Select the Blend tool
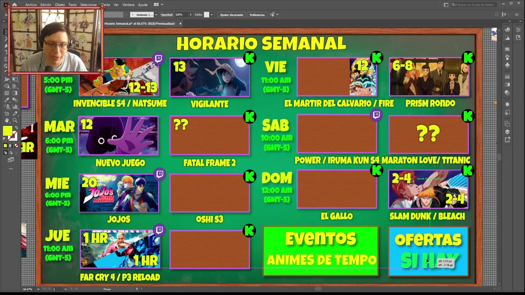This screenshot has height=295, width=525. [x=15, y=100]
